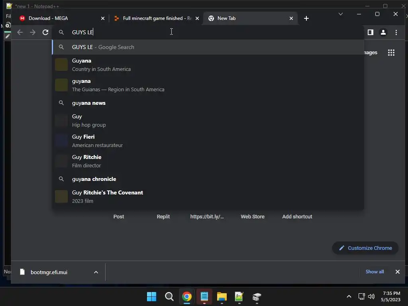The image size is (408, 306).
Task: Close the New Tab tab
Action: (291, 18)
